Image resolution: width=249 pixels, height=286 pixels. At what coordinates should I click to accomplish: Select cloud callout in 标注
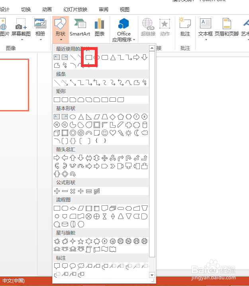click(x=81, y=266)
